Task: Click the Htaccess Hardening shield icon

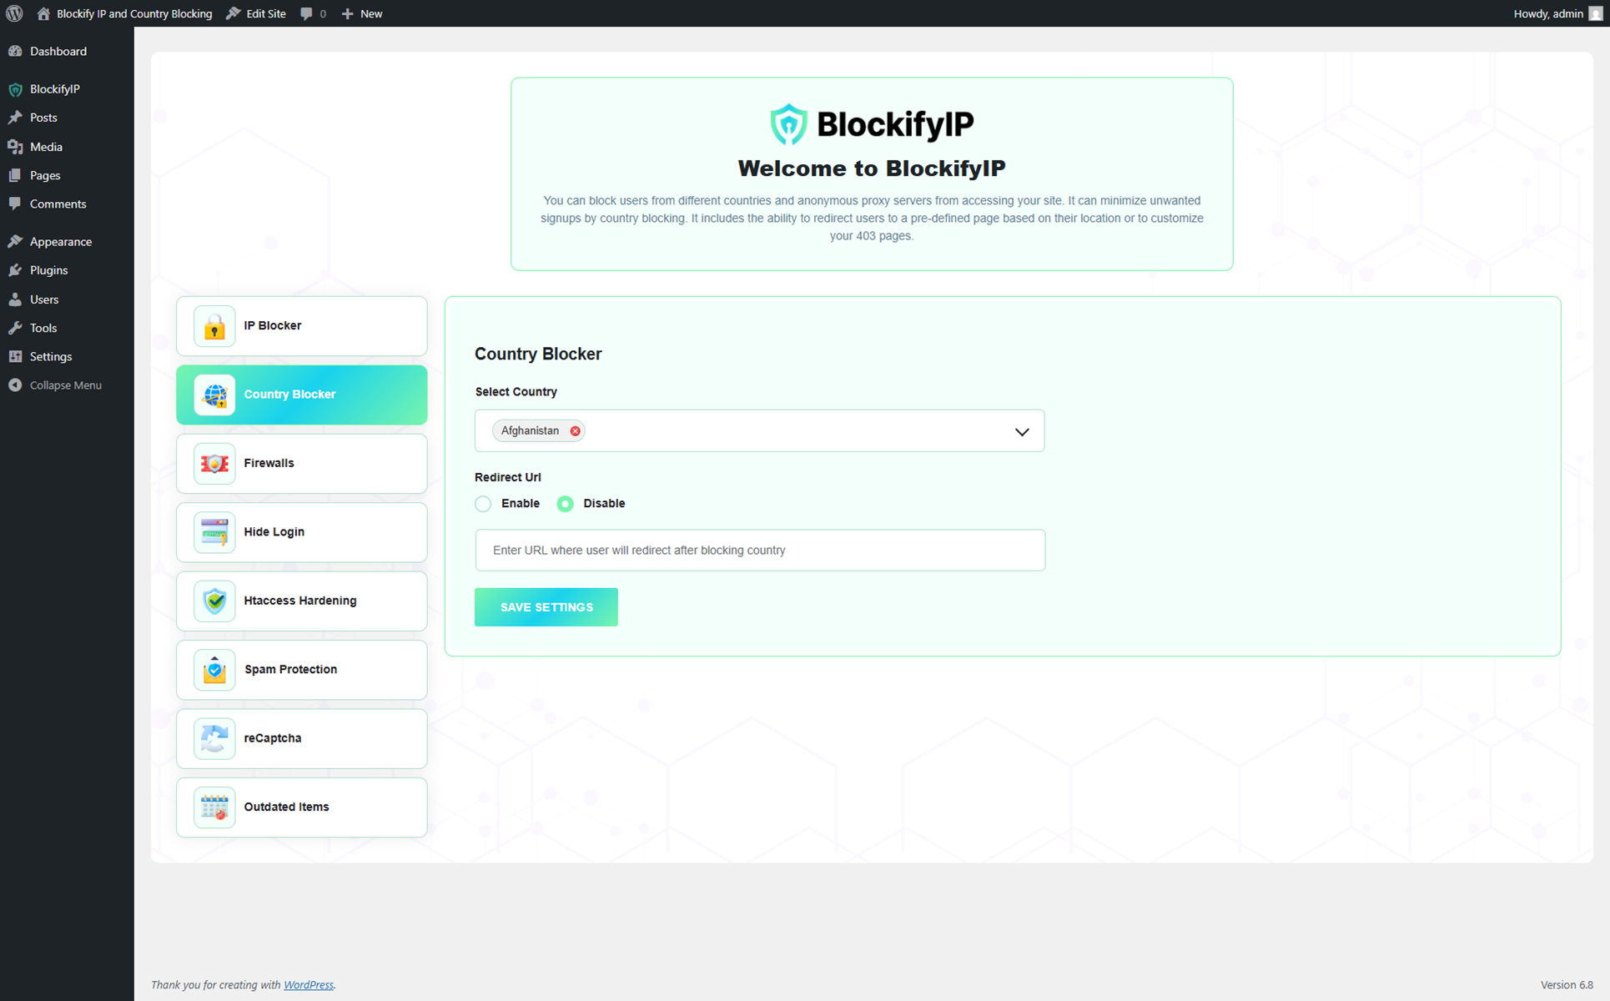Action: tap(214, 601)
